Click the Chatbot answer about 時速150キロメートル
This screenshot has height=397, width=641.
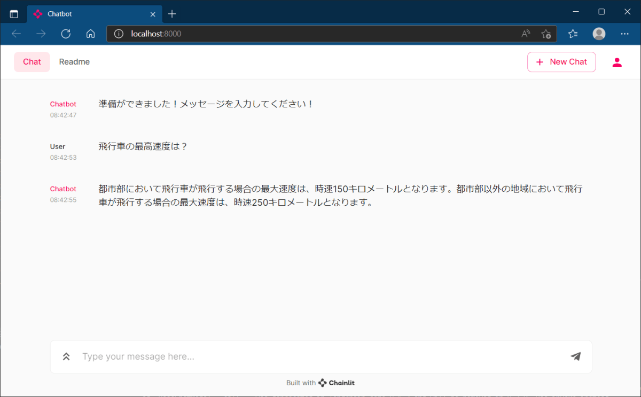340,196
